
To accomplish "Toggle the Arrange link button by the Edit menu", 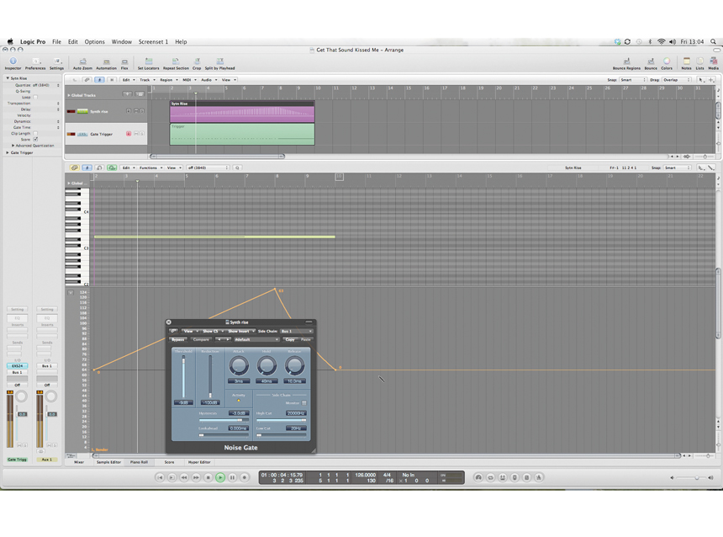I will click(x=87, y=80).
